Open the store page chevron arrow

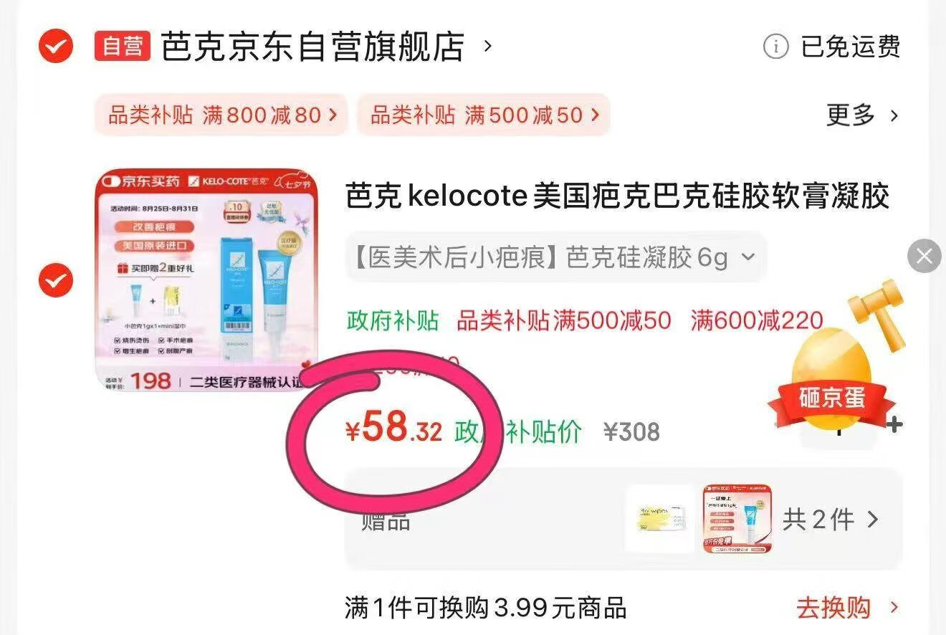(x=488, y=47)
